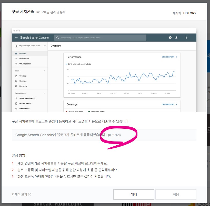The width and height of the screenshot is (210, 206).
Task: Click the Overview home icon
Action: coord(16,53)
